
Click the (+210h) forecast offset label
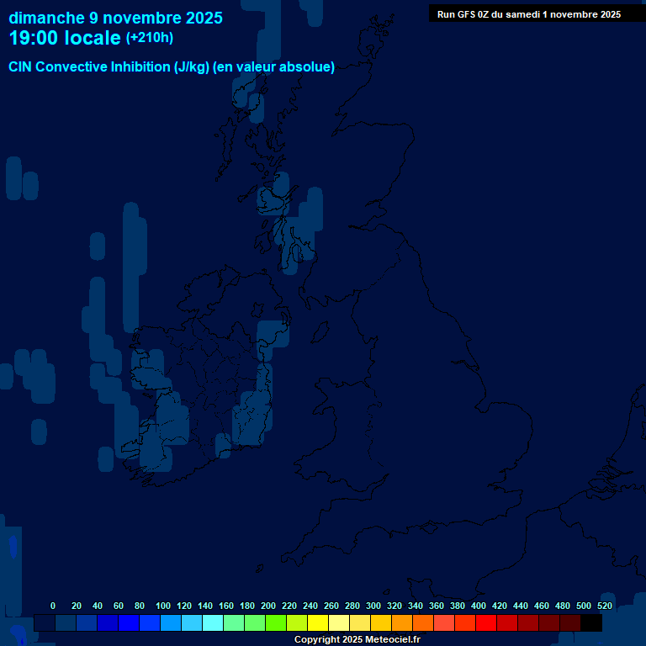[x=150, y=38]
